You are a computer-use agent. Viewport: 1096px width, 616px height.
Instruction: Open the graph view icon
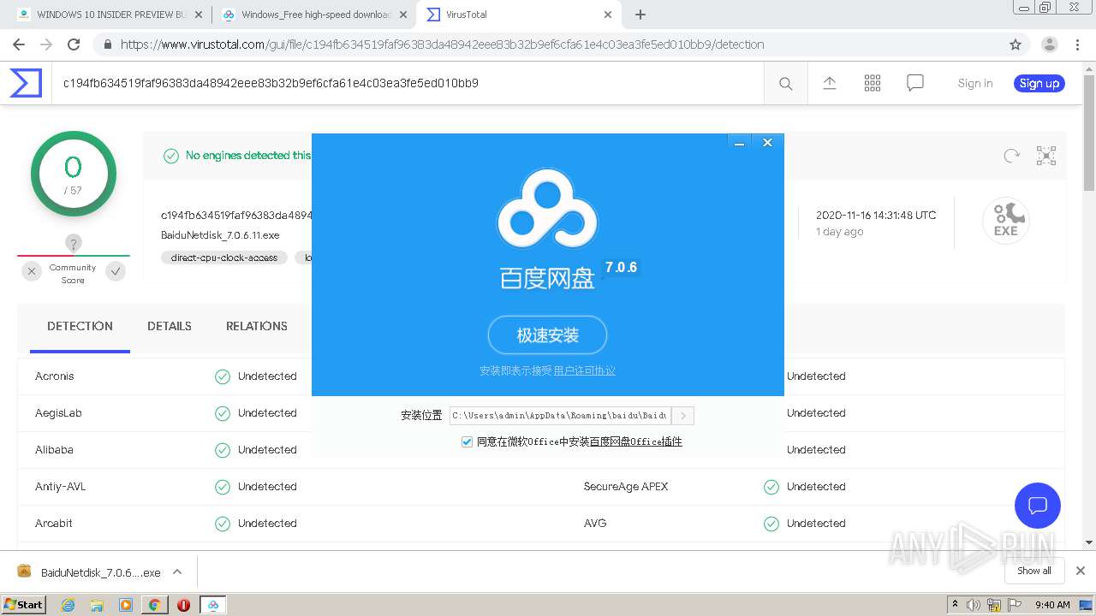click(x=1046, y=156)
